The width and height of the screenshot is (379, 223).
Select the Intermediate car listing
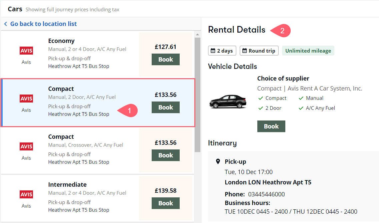97,198
